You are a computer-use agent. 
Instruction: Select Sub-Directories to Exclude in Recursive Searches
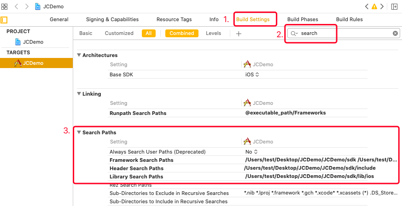(x=169, y=193)
